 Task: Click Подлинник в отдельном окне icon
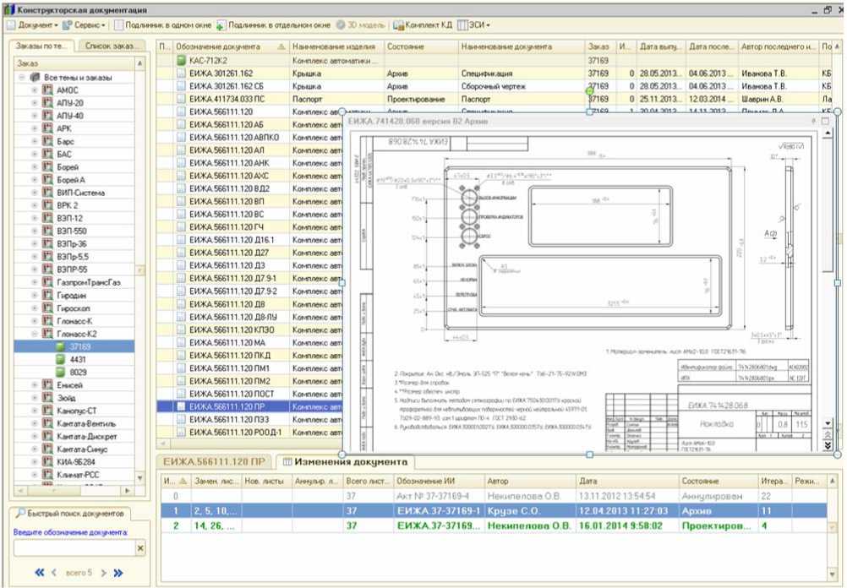click(221, 25)
